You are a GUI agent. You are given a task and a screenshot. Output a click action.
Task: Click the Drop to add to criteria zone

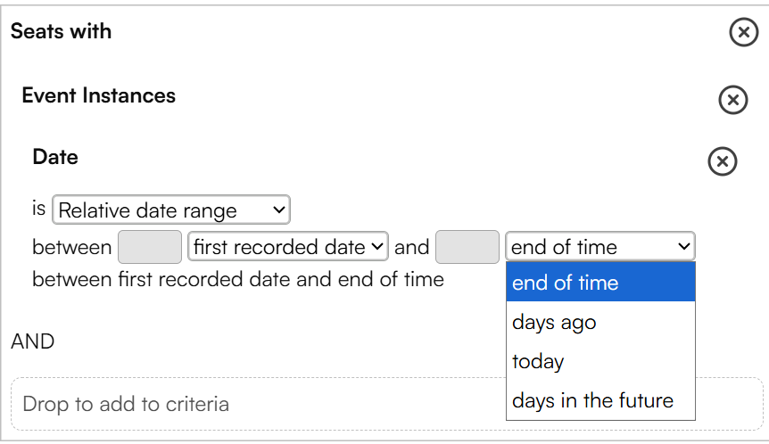coord(387,404)
